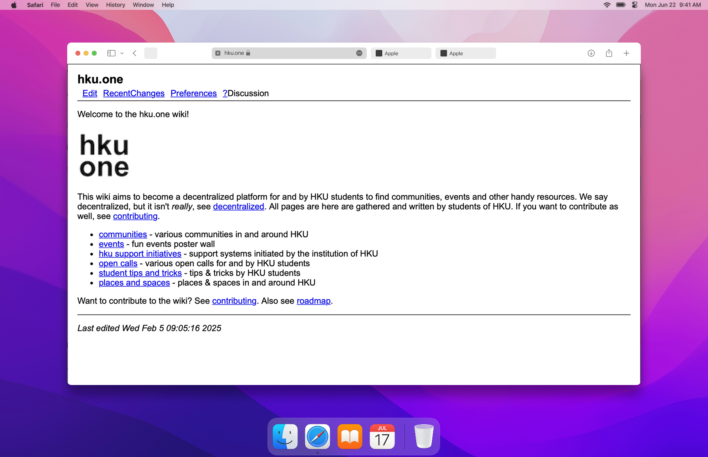
Task: Add a new tab with plus button
Action: coord(626,53)
